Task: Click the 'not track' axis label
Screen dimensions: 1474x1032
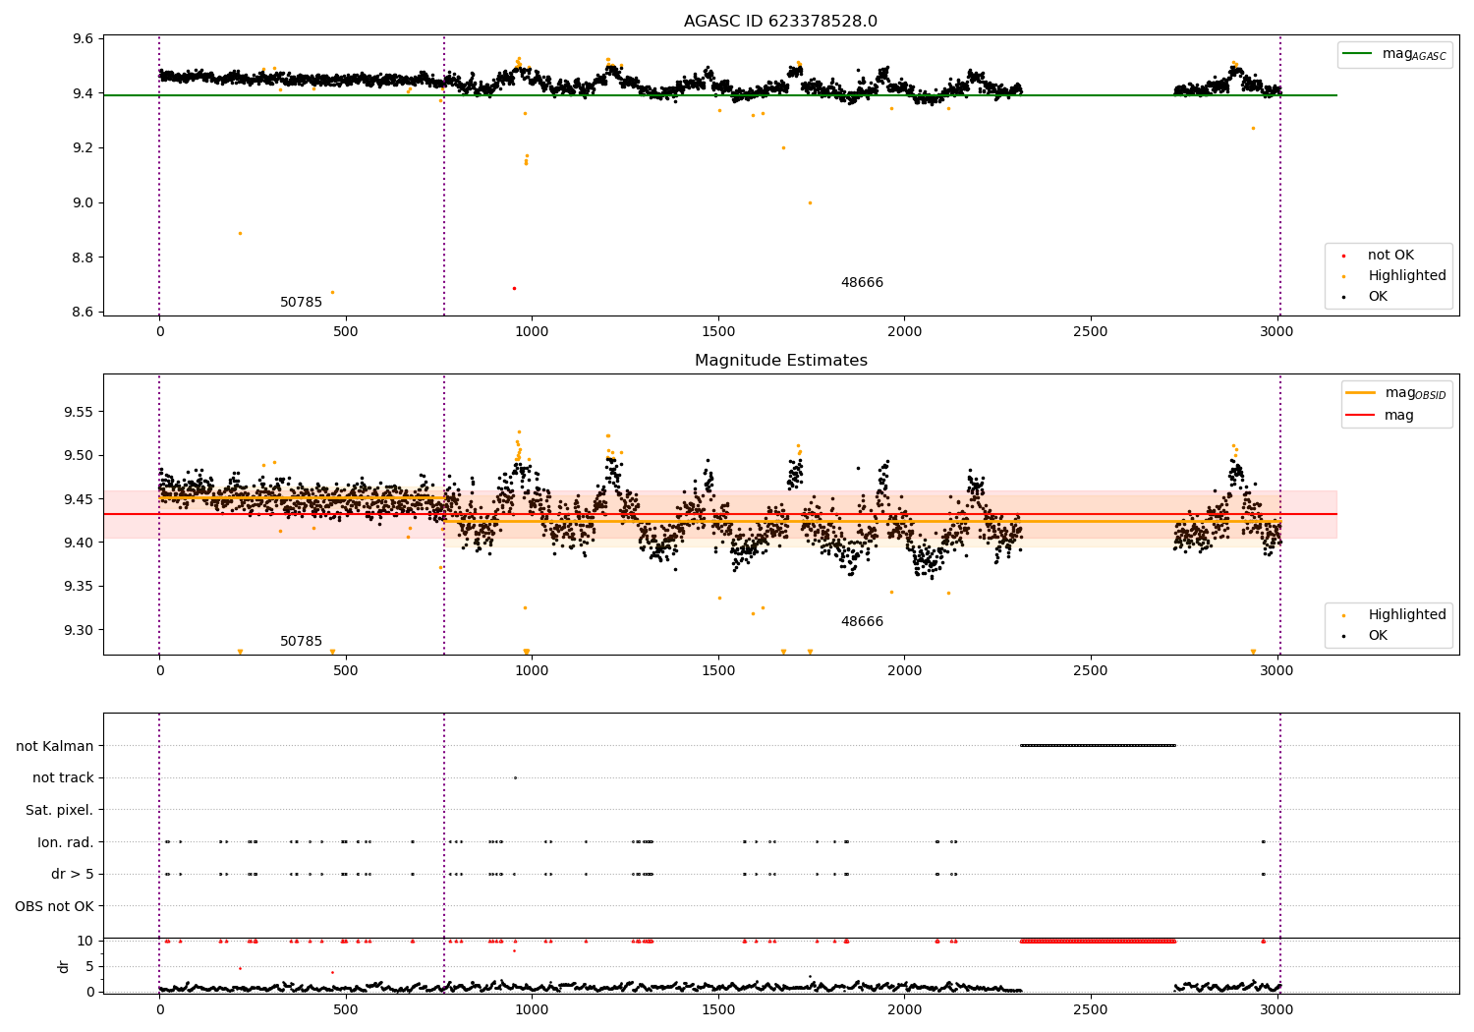Action: 63,778
